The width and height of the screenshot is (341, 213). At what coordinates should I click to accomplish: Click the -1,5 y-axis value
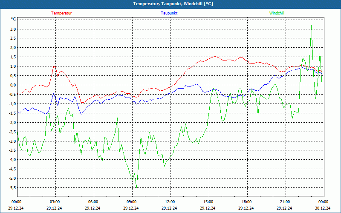coord(13,113)
